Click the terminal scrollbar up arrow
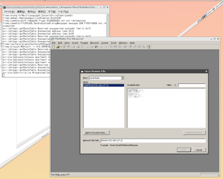Screen dimensions: 223x179 click(x=108, y=15)
